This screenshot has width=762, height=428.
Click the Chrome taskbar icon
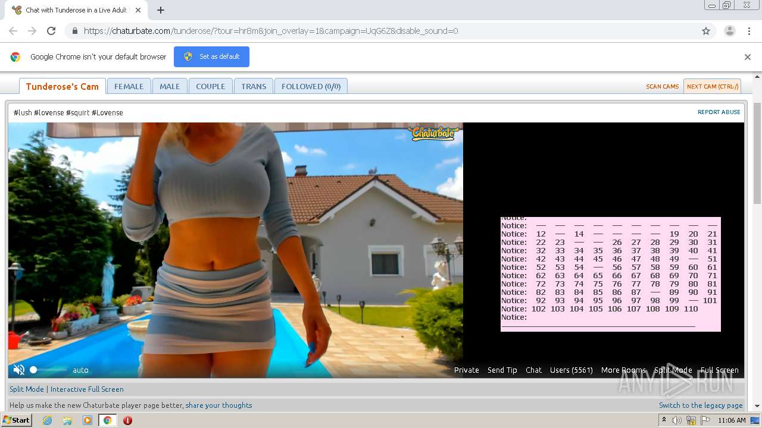[108, 420]
